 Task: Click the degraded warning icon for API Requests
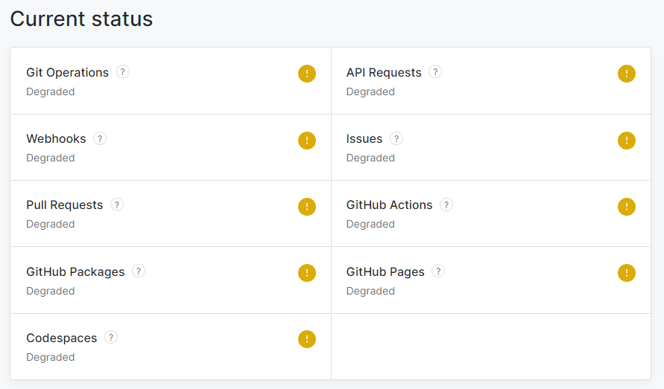pos(627,74)
